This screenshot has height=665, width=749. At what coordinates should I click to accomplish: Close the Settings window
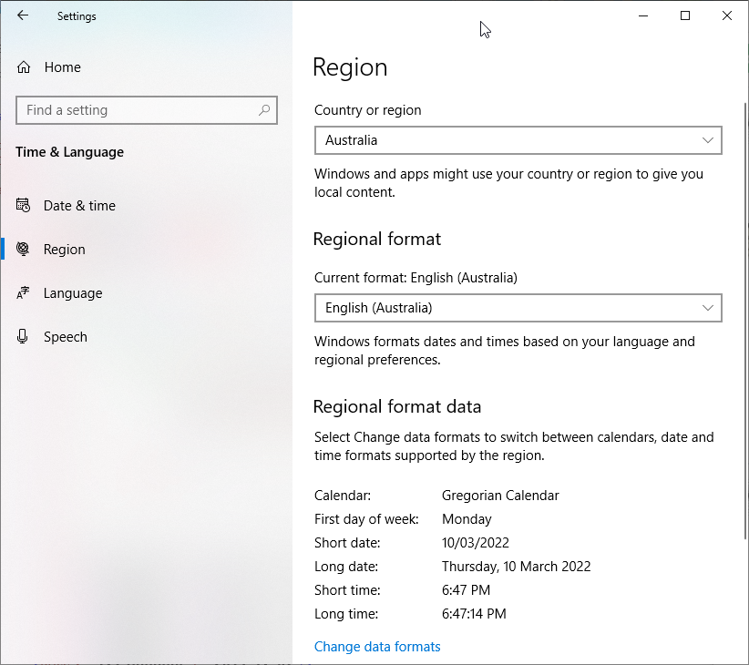pyautogui.click(x=726, y=15)
